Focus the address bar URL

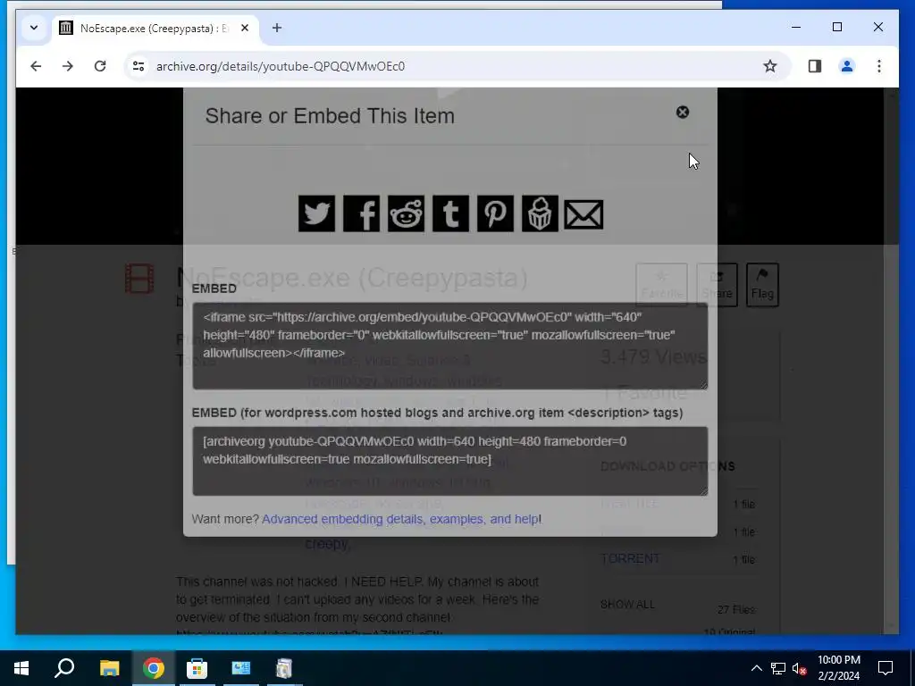280,66
